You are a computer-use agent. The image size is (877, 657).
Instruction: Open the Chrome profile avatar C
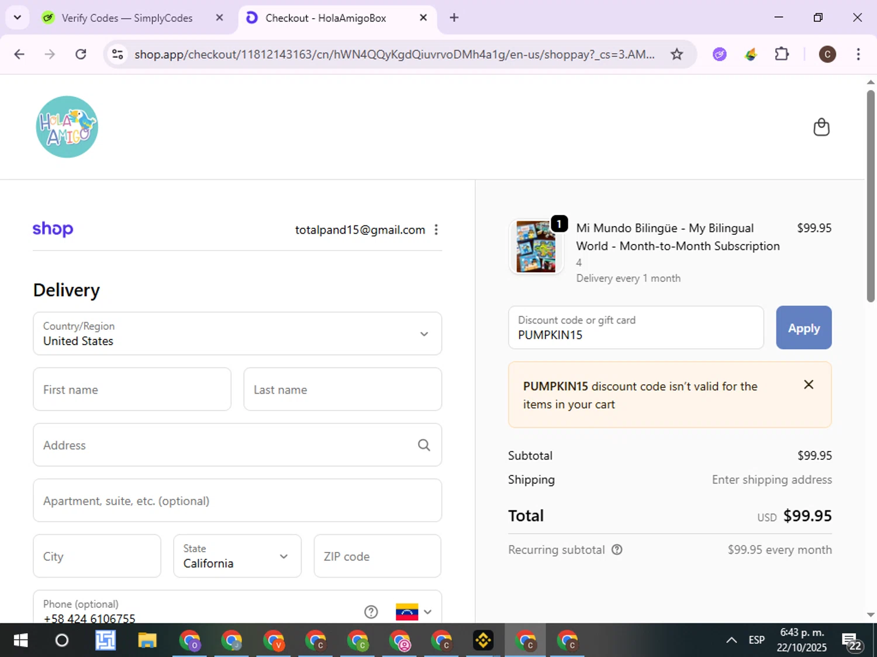tap(827, 54)
